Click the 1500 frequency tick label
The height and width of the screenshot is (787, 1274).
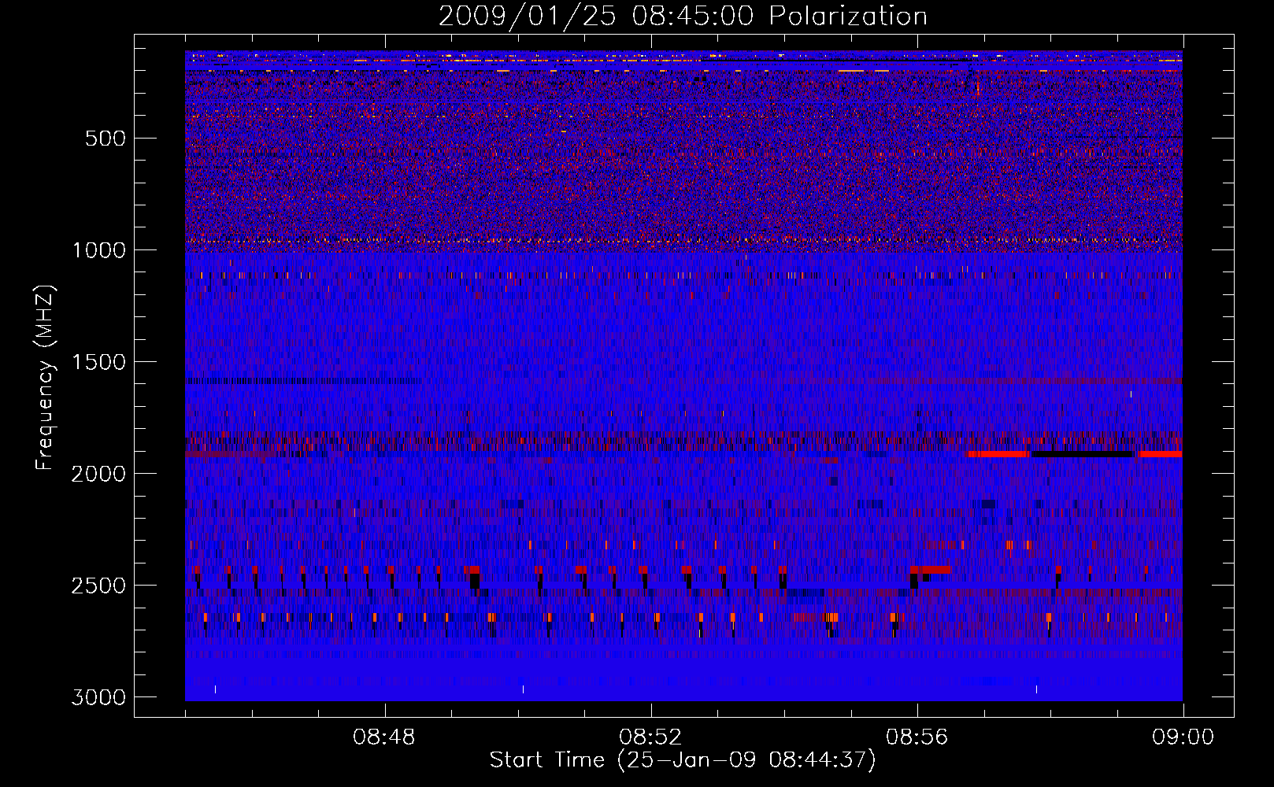98,362
